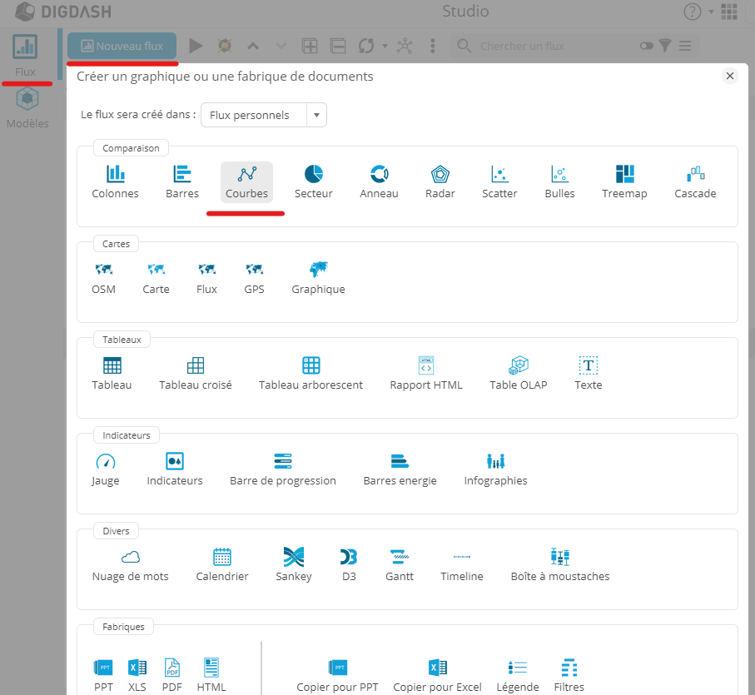Viewport: 755px width, 695px height.
Task: Select the Boîte à moustaches chart
Action: pyautogui.click(x=559, y=565)
